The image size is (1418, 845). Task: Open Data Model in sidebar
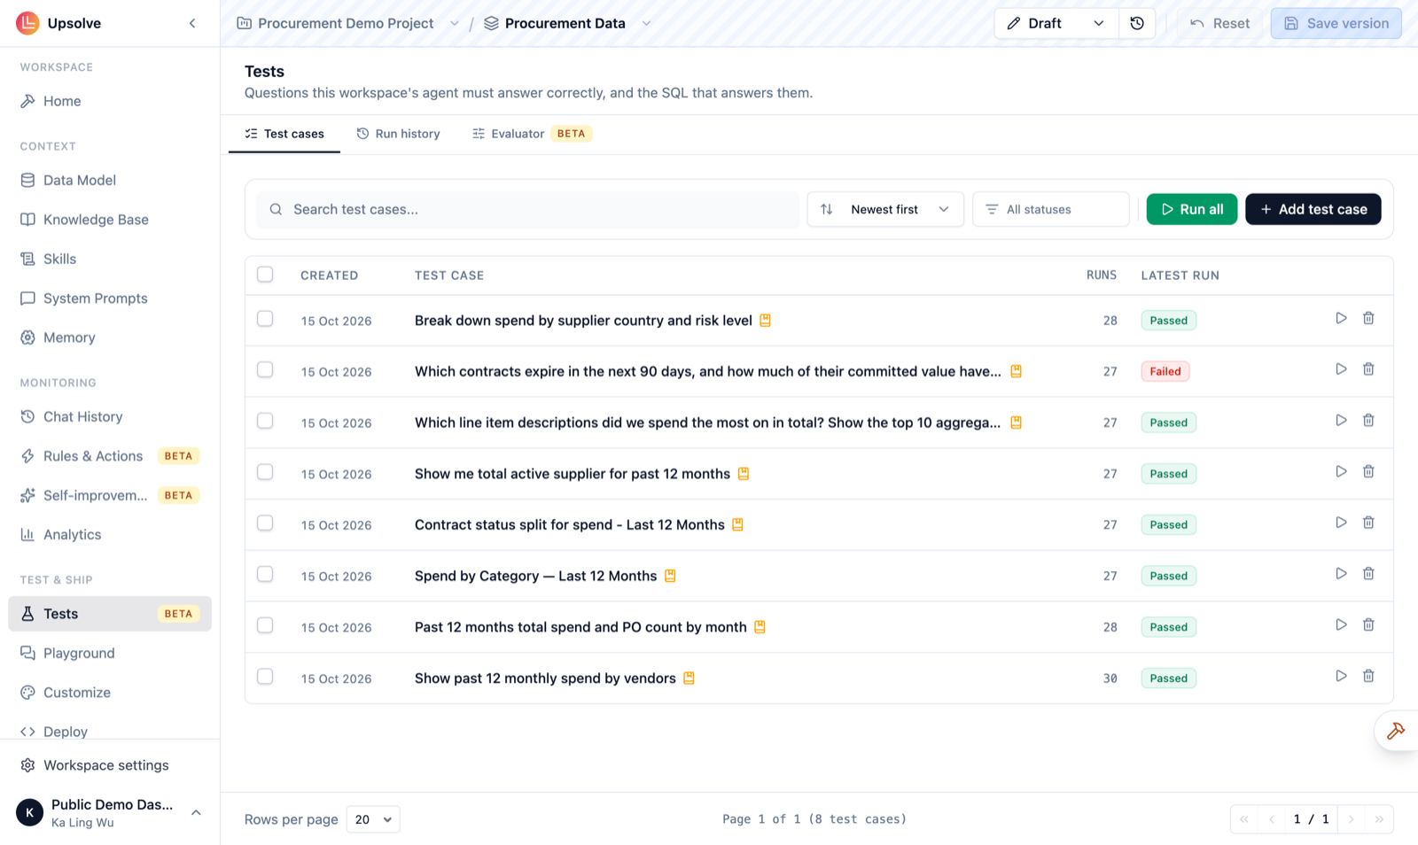coord(110,180)
